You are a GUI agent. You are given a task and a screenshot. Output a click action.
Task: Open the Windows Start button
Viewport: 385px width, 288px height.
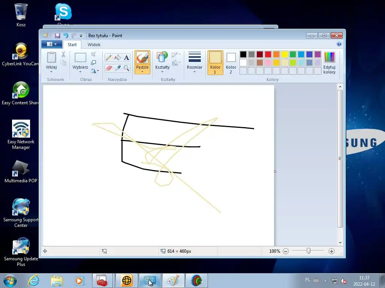click(x=10, y=280)
